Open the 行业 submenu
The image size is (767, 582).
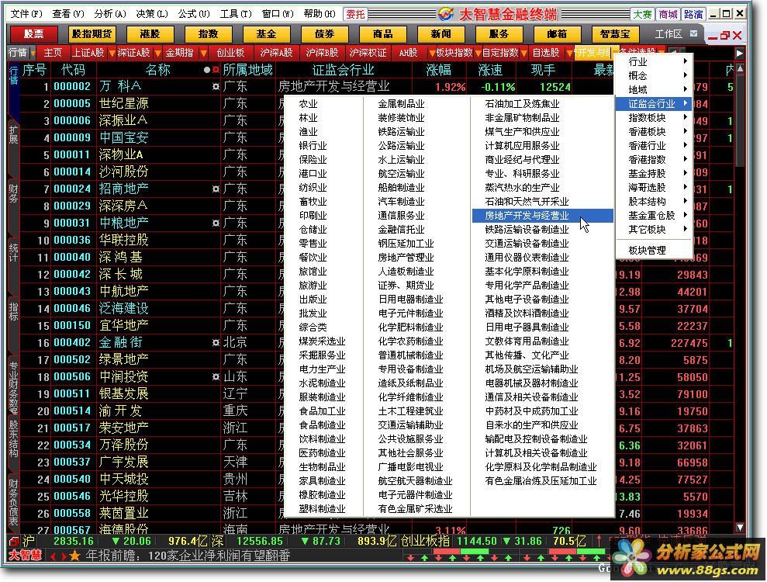click(x=654, y=61)
